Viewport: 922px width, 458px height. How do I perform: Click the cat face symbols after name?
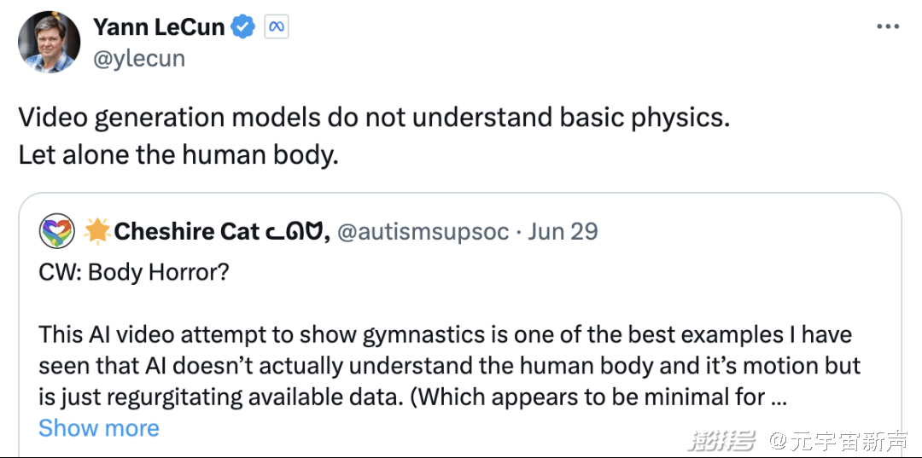[297, 232]
